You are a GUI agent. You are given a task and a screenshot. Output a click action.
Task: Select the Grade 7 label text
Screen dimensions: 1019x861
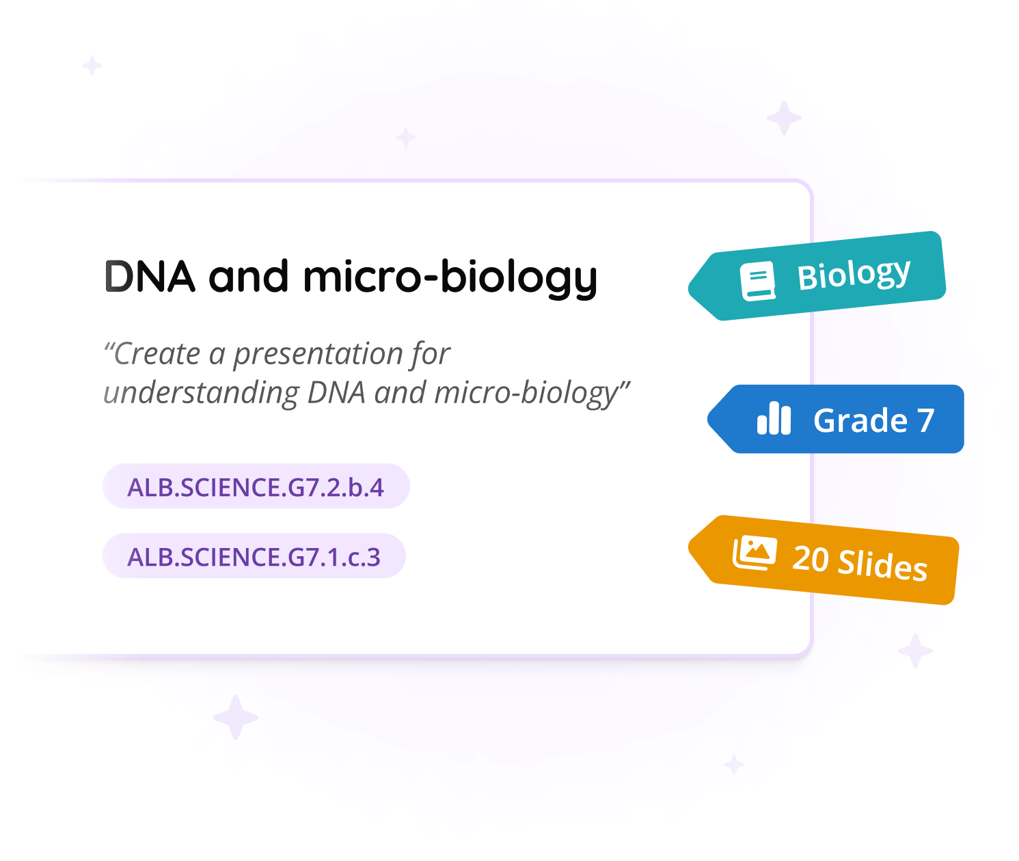coord(873,420)
